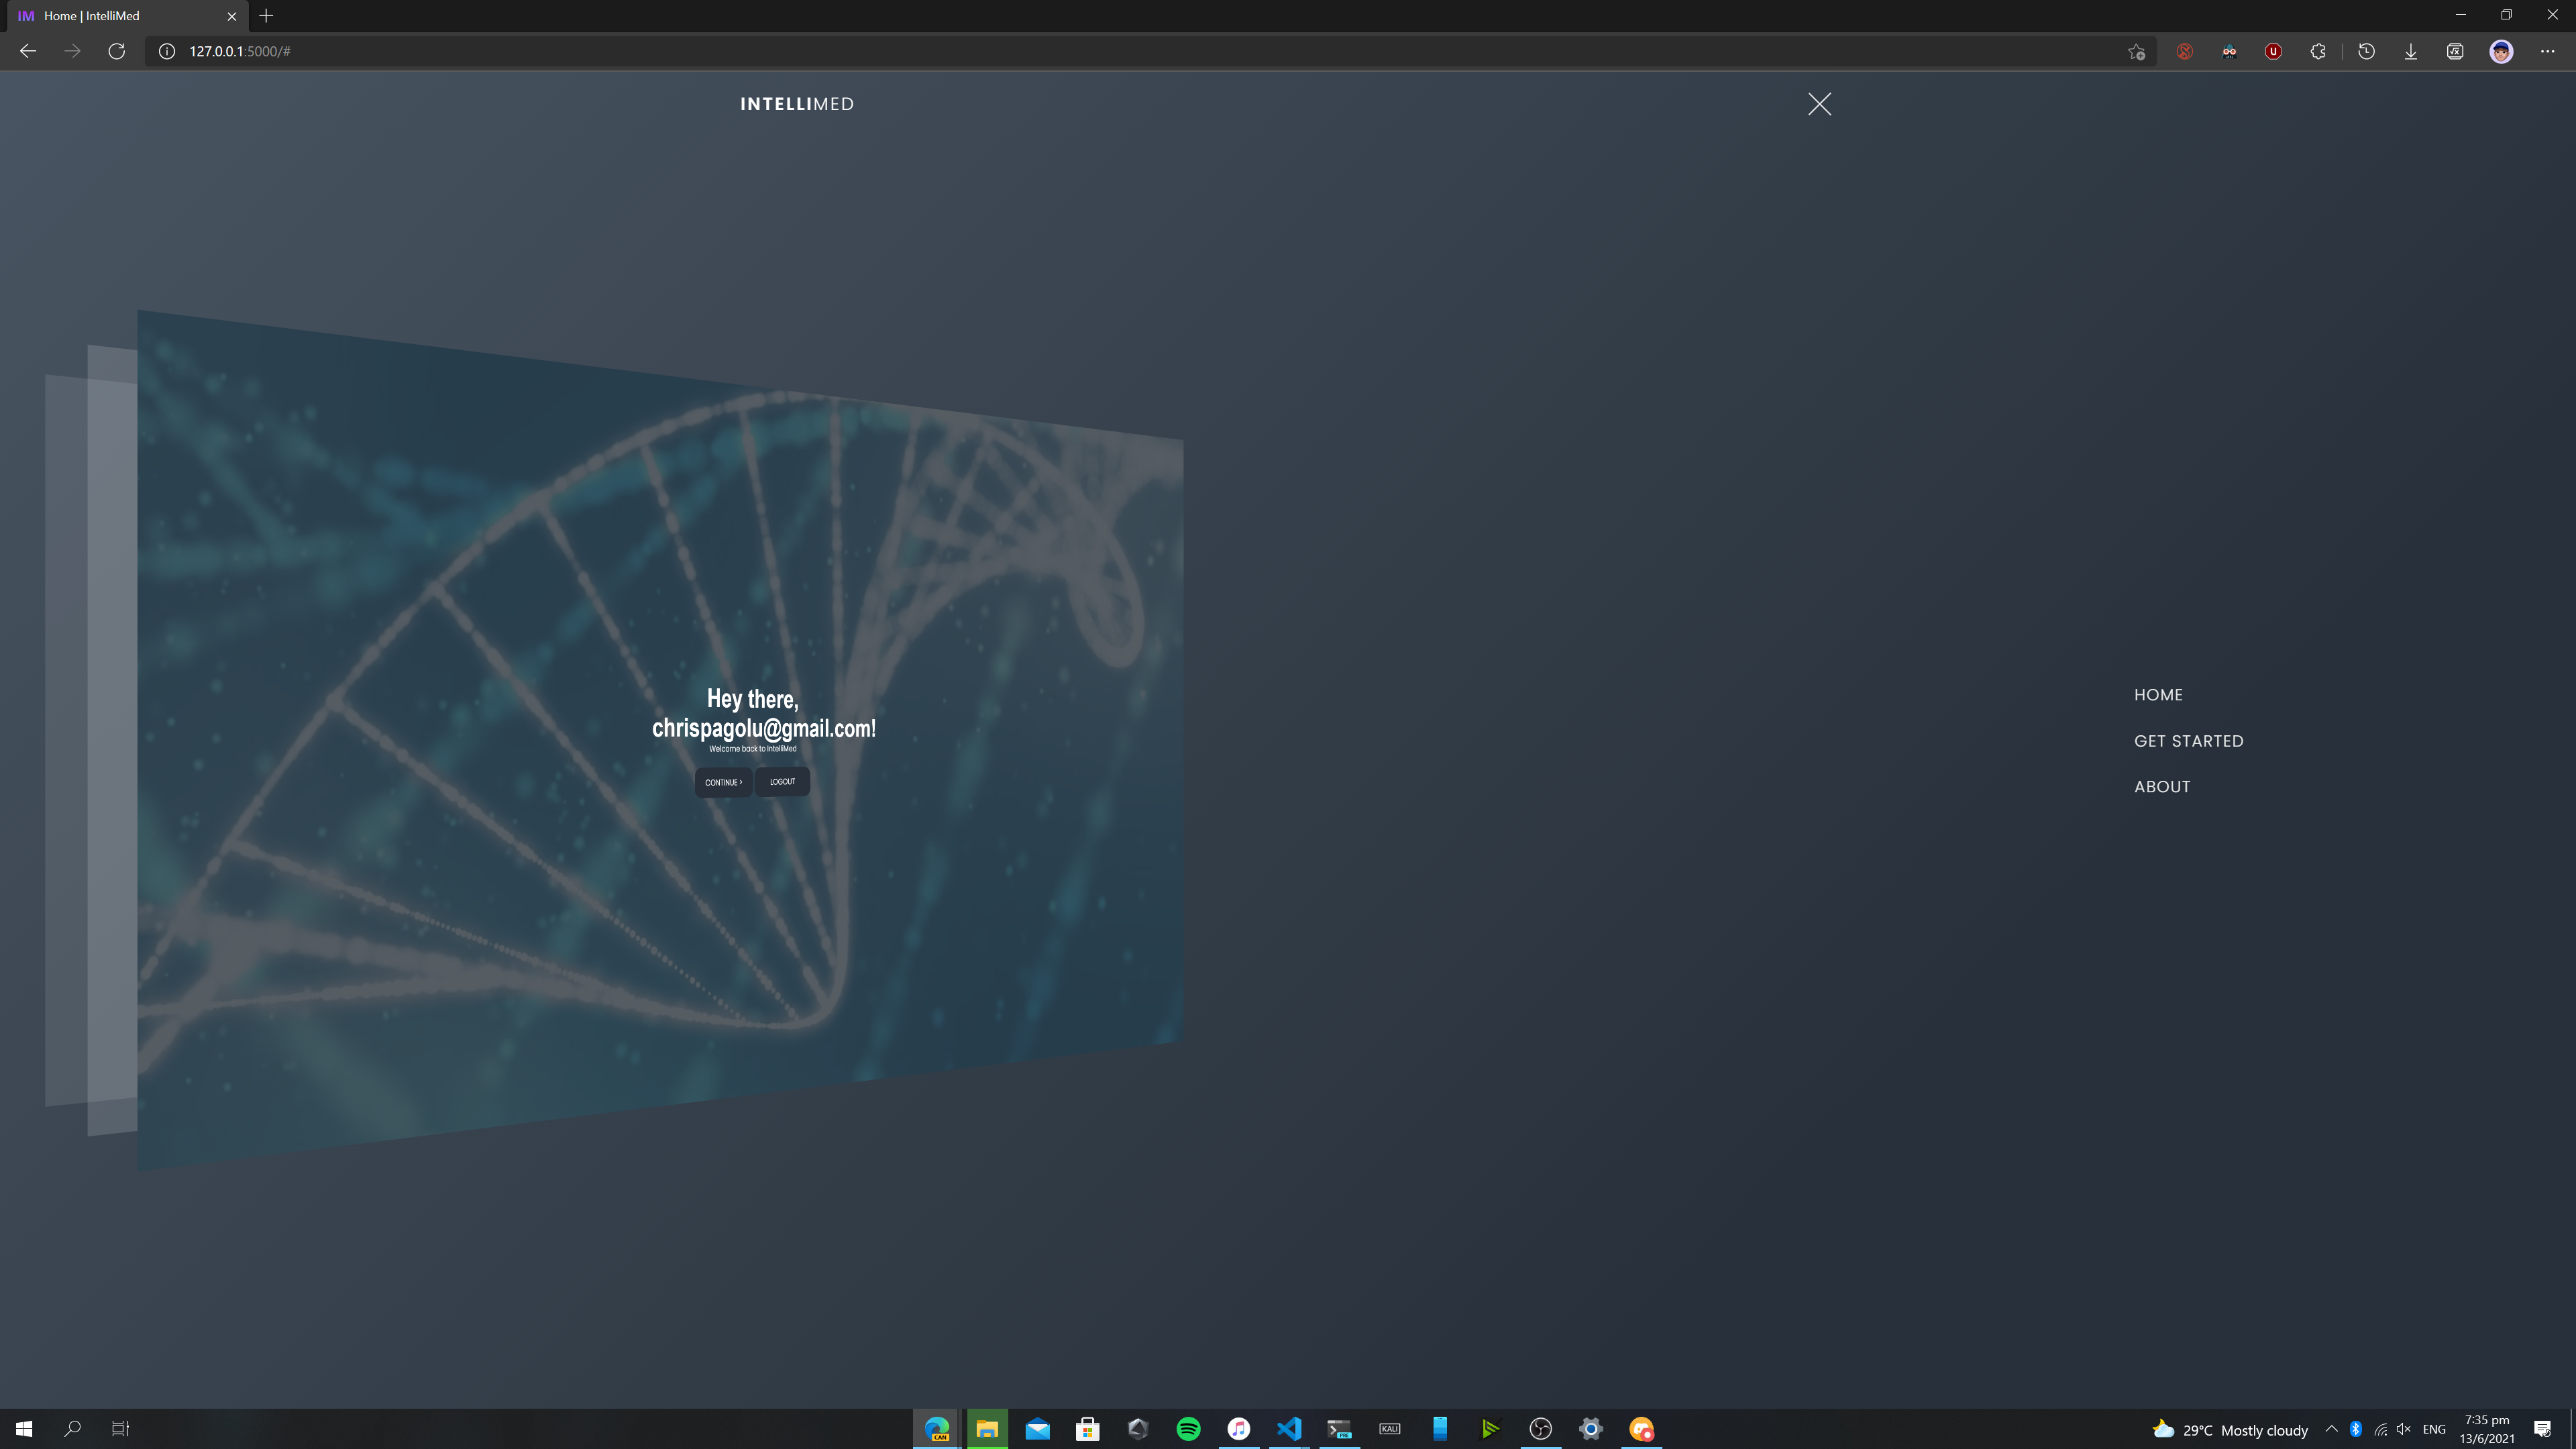Open ABOUT from the side menu
Screen dimensions: 2576x1449
click(2162, 787)
